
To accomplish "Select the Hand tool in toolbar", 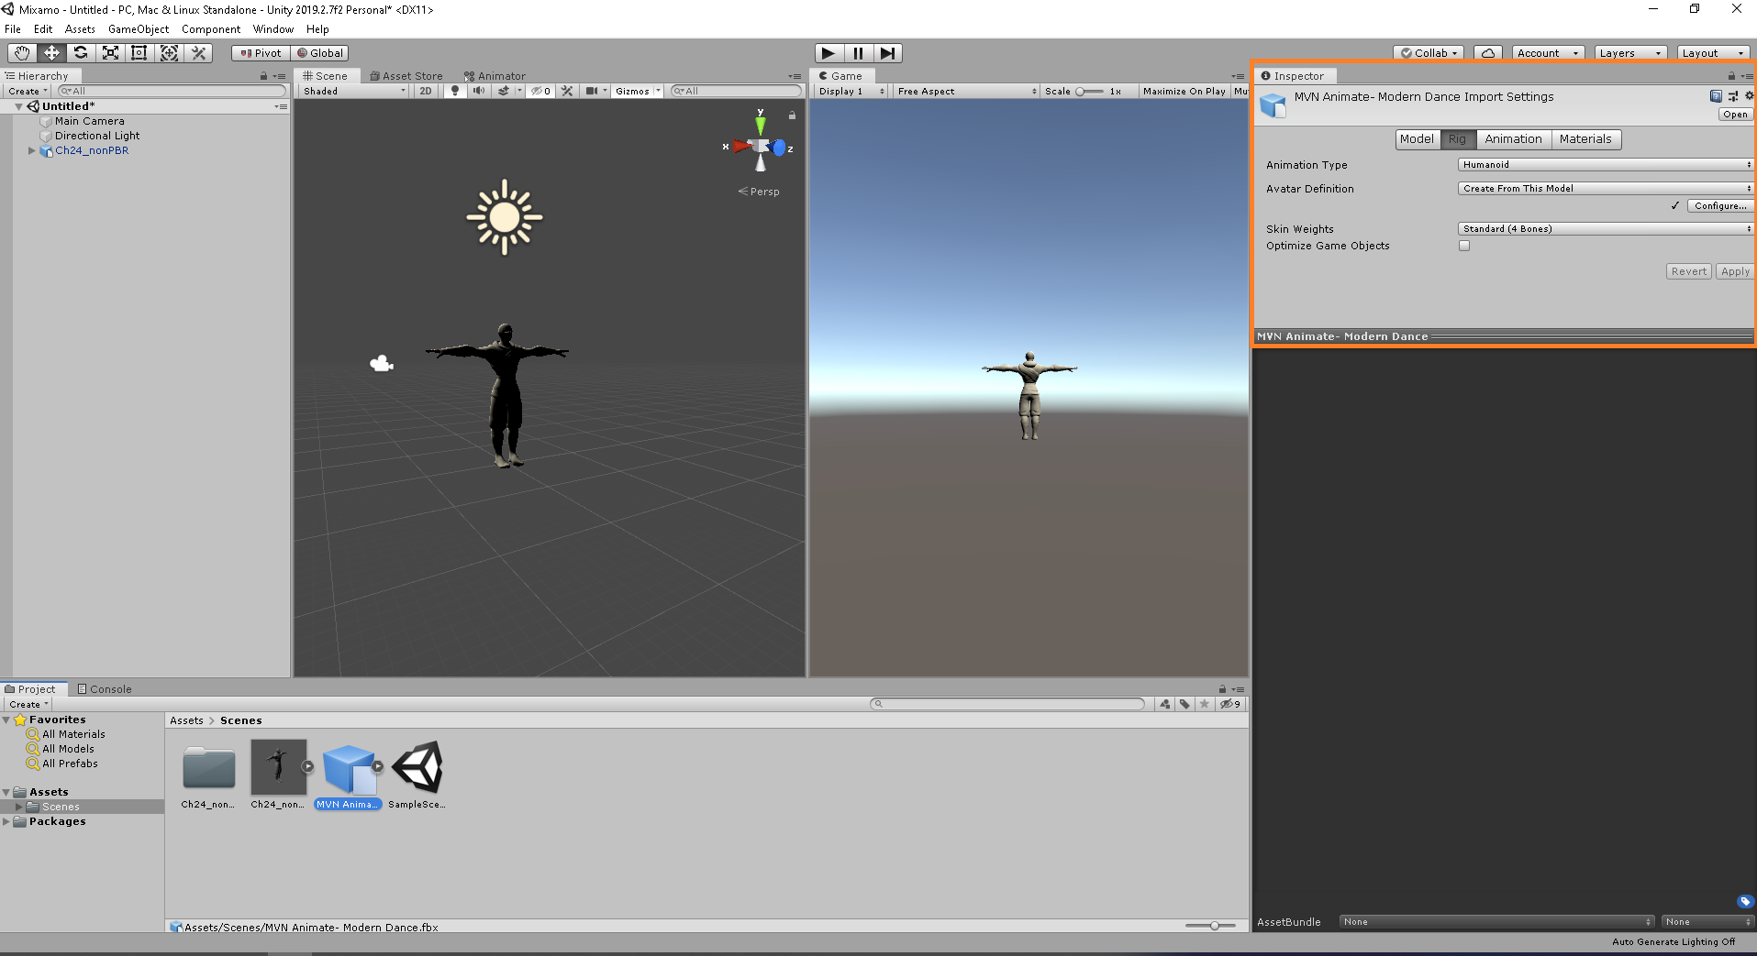I will coord(22,53).
